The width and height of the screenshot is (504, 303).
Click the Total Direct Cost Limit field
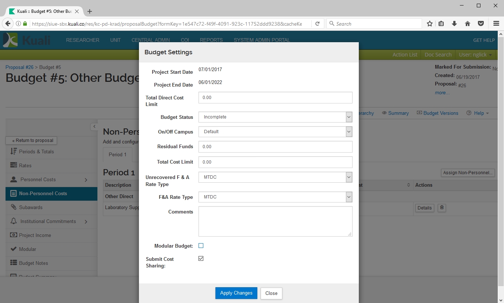pyautogui.click(x=275, y=98)
